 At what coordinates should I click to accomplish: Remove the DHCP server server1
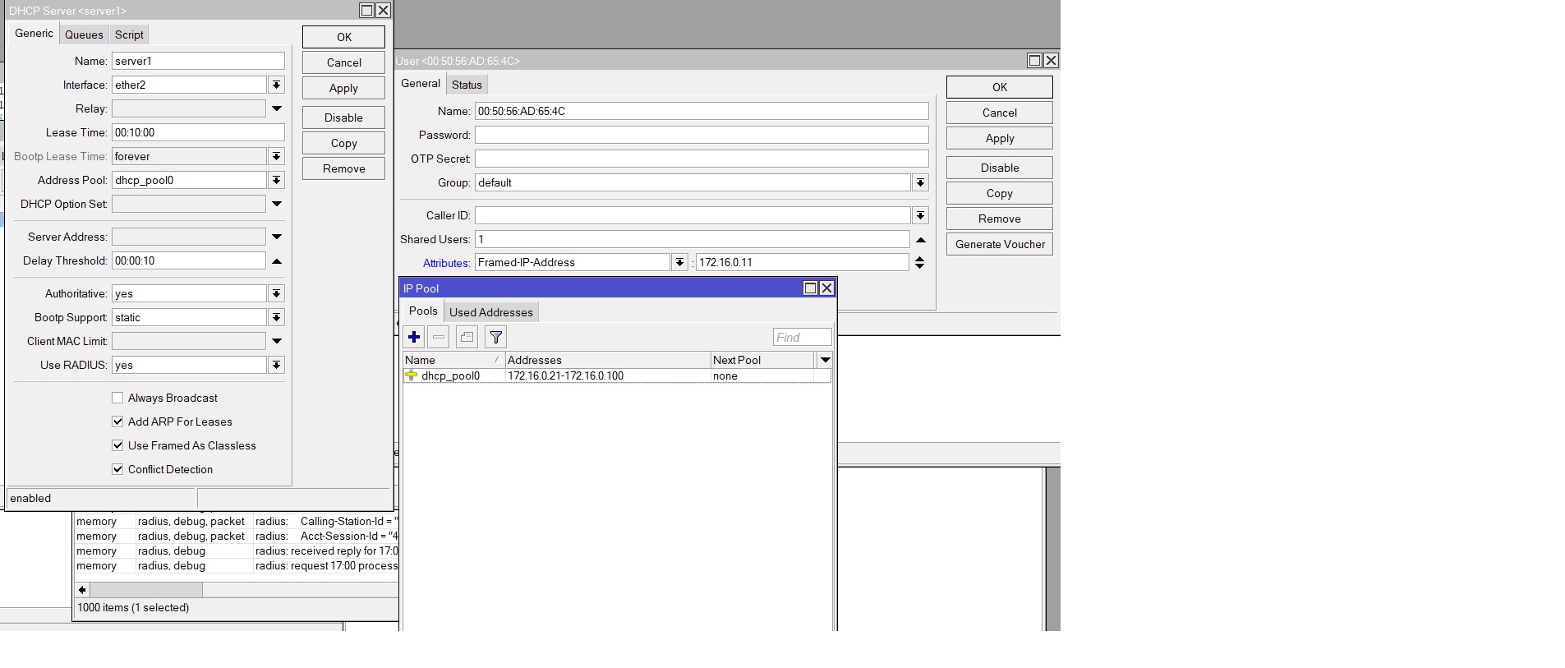(x=343, y=168)
